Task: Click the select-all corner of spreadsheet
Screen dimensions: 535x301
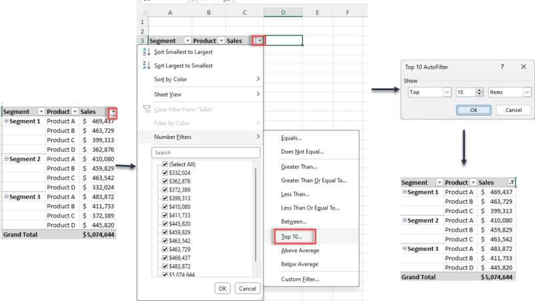Action: click(144, 13)
